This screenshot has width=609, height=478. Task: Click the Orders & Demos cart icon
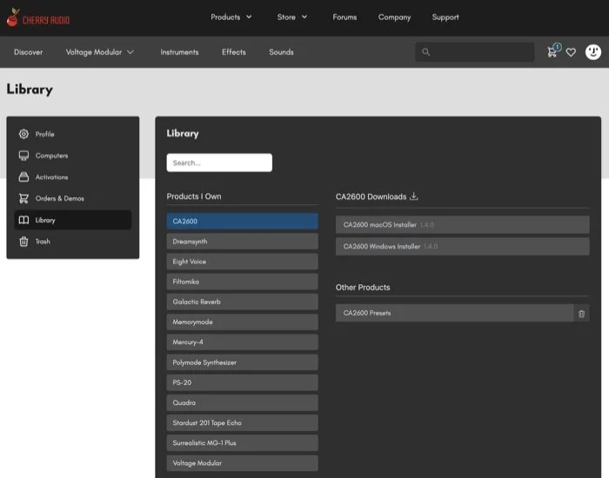pyautogui.click(x=23, y=198)
